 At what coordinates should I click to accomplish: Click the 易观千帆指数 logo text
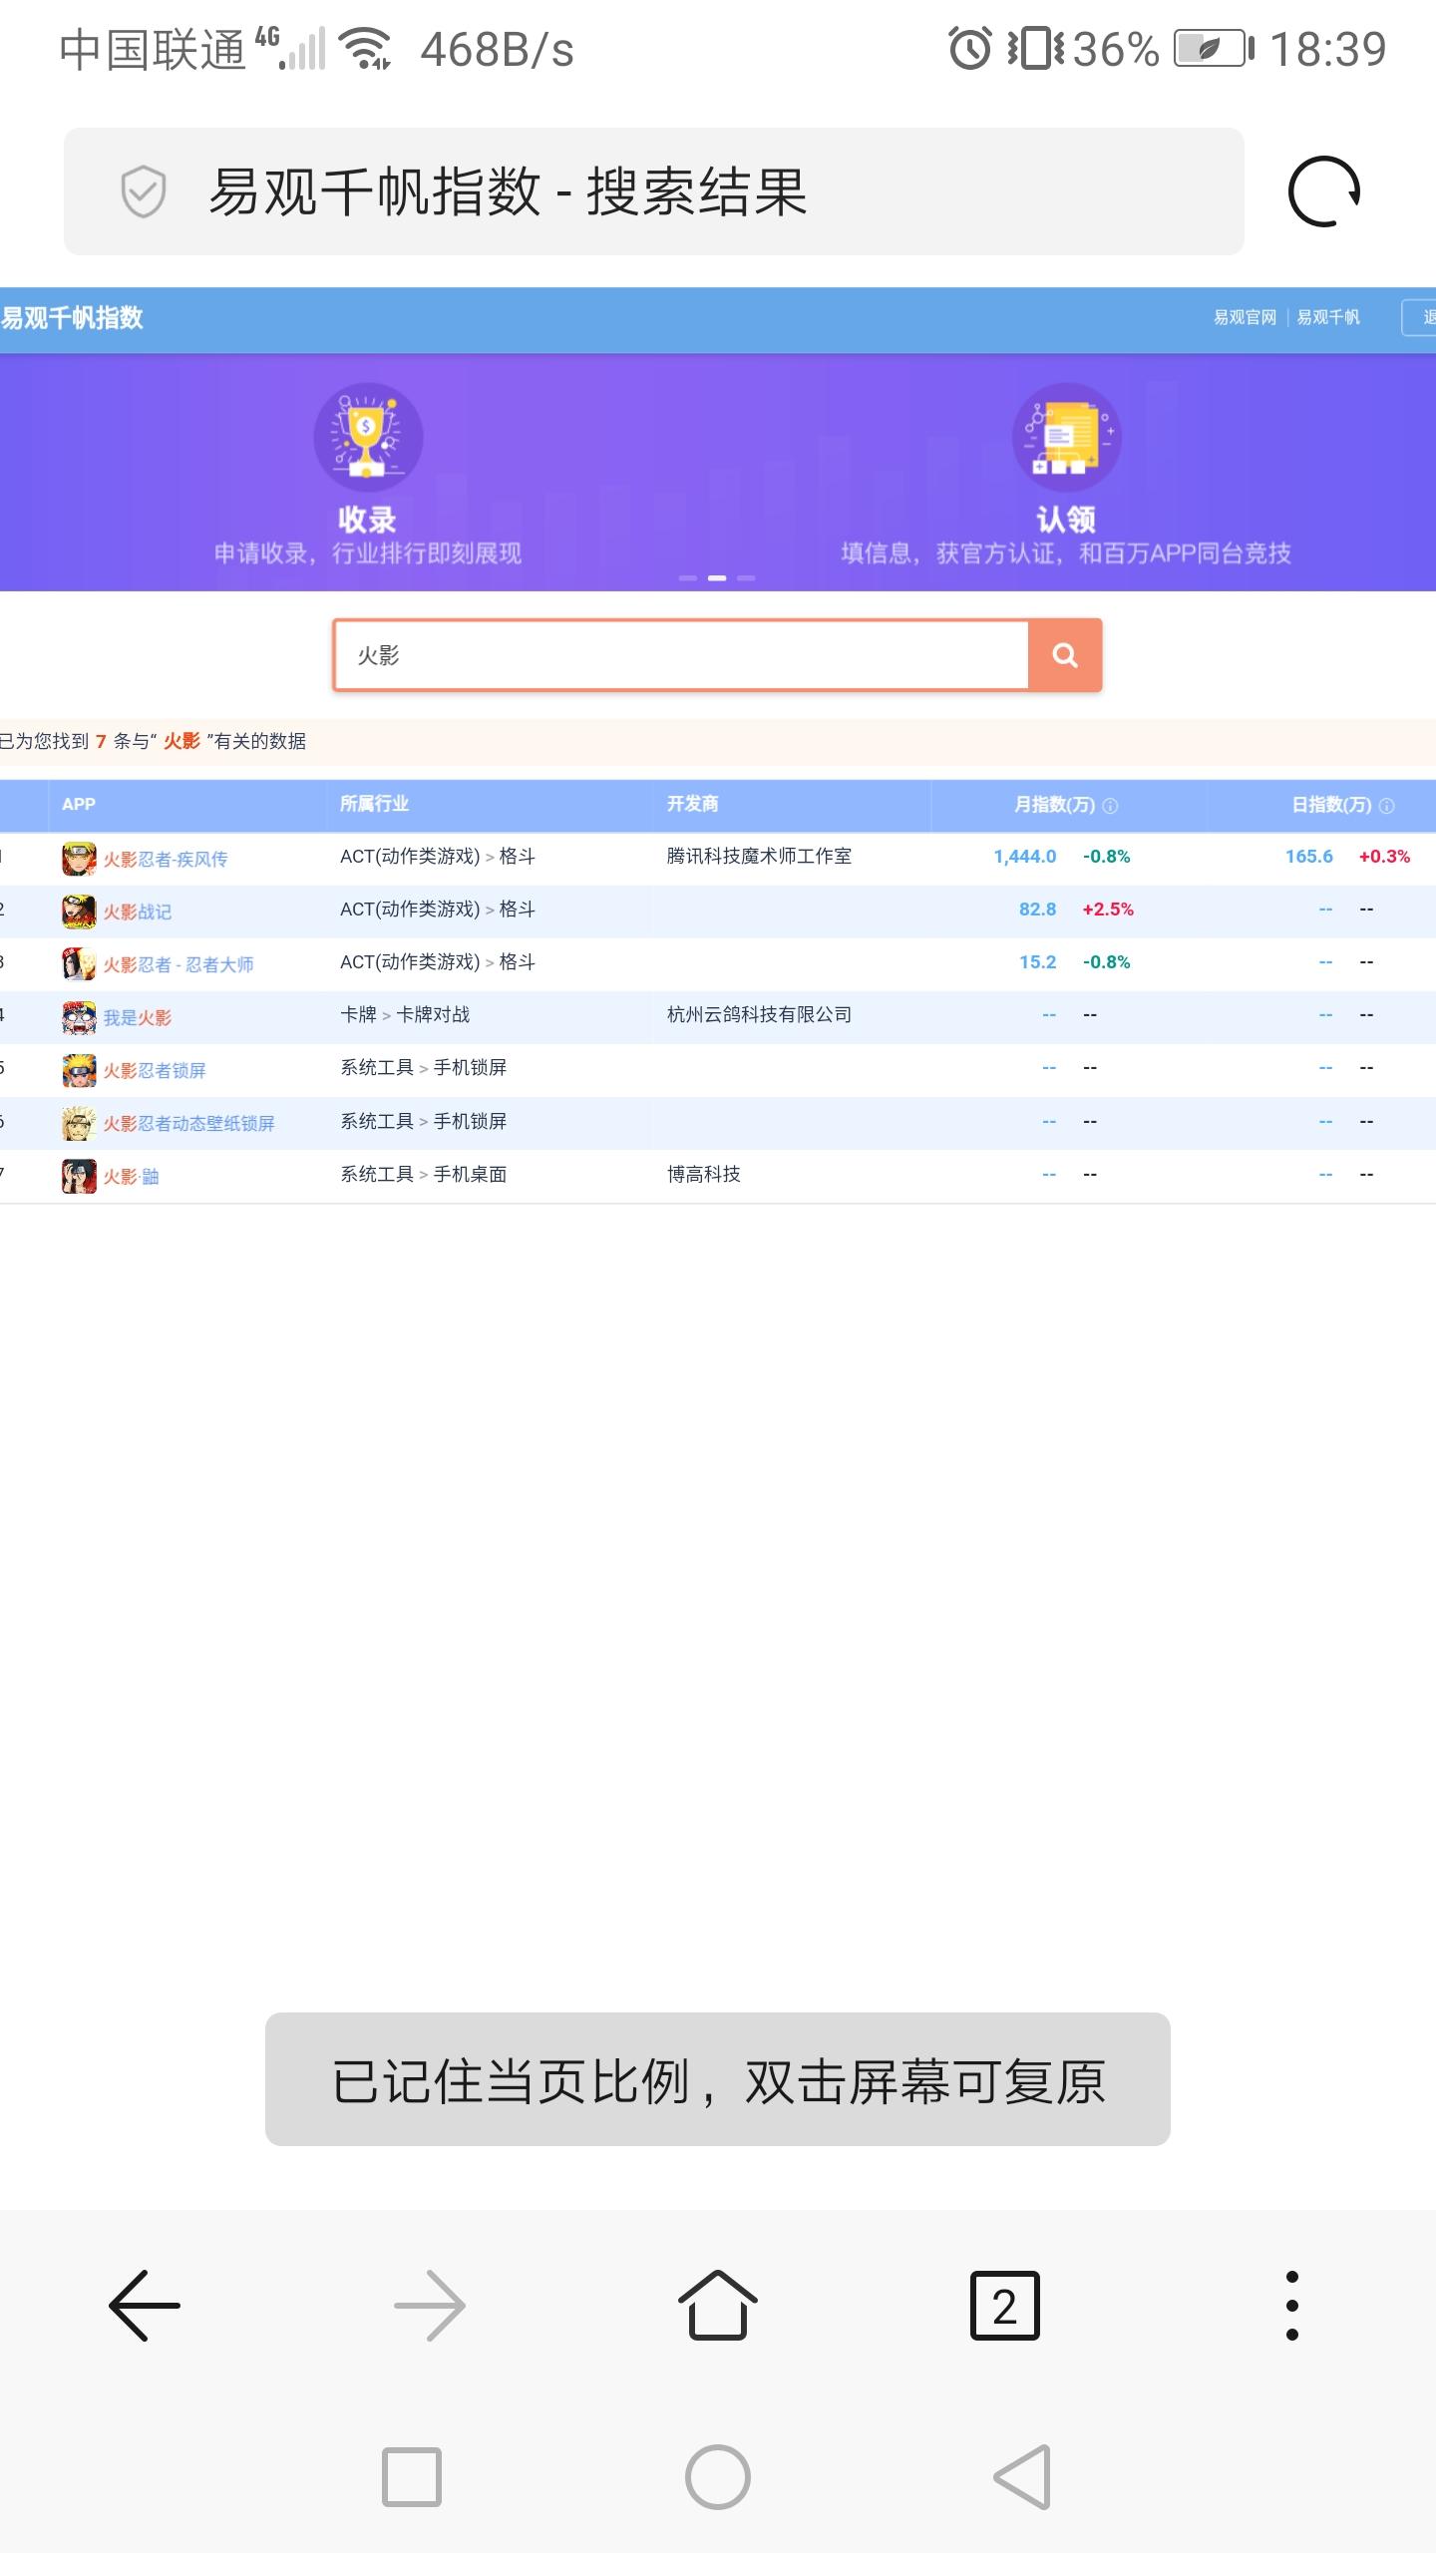tap(73, 318)
